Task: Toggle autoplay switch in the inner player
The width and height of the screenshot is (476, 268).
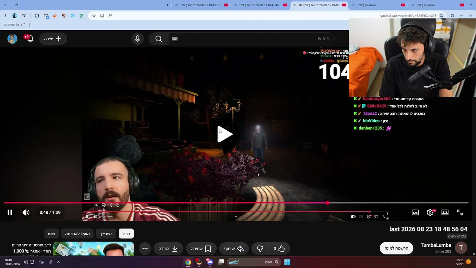Action: tap(353, 217)
